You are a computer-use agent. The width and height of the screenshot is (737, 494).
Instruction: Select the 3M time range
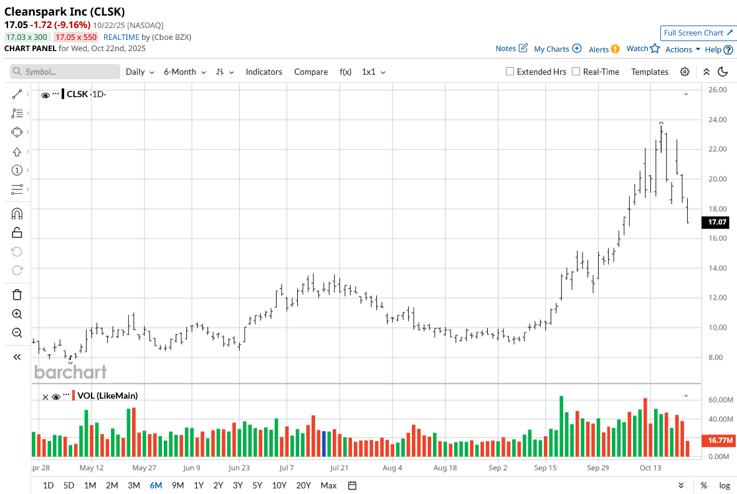coord(133,485)
